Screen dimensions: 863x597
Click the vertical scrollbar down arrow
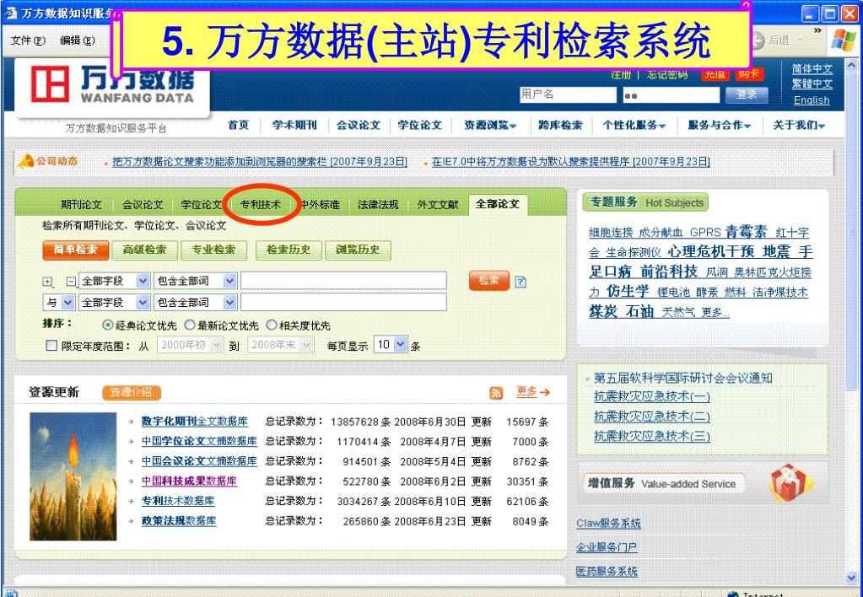tap(853, 578)
